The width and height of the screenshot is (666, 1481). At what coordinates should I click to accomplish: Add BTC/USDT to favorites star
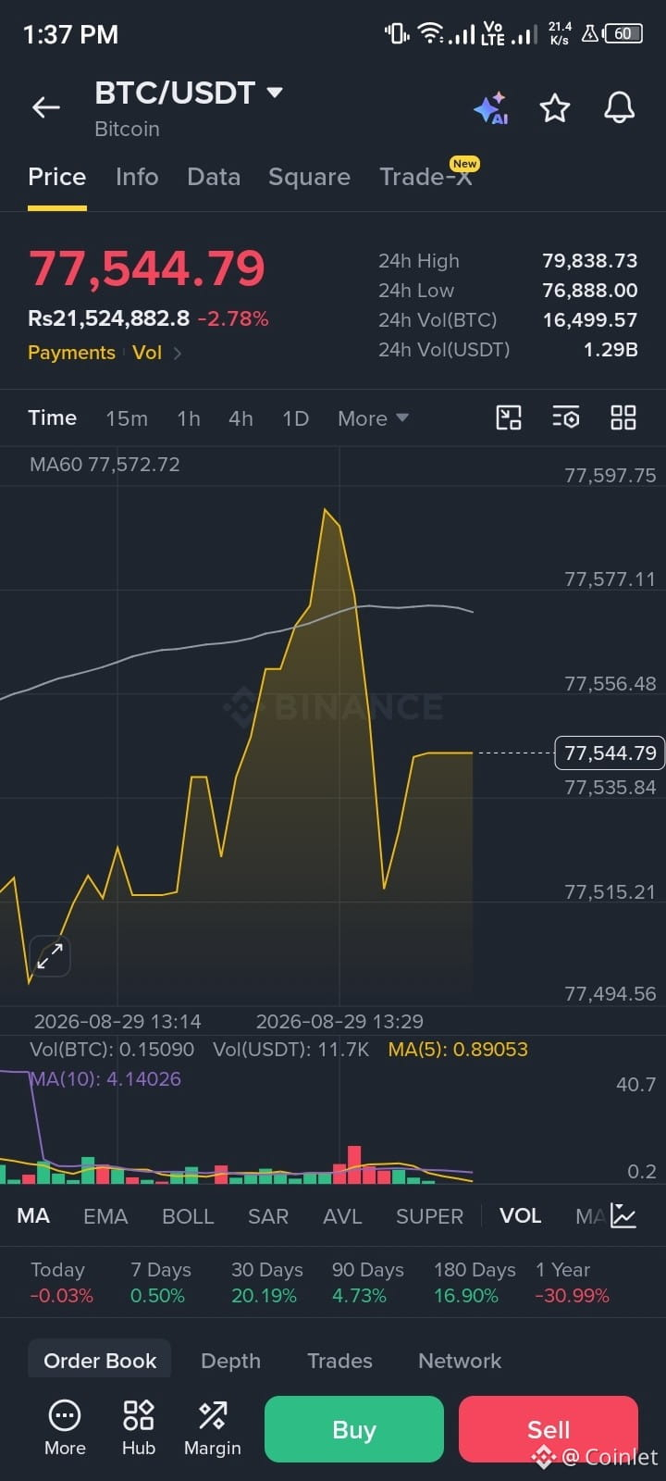click(555, 108)
